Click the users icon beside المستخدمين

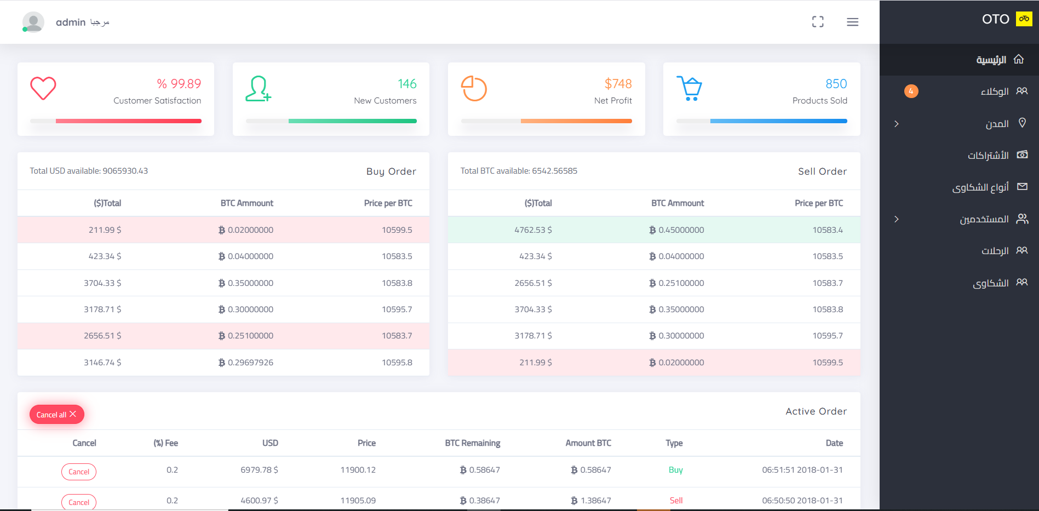point(1022,219)
